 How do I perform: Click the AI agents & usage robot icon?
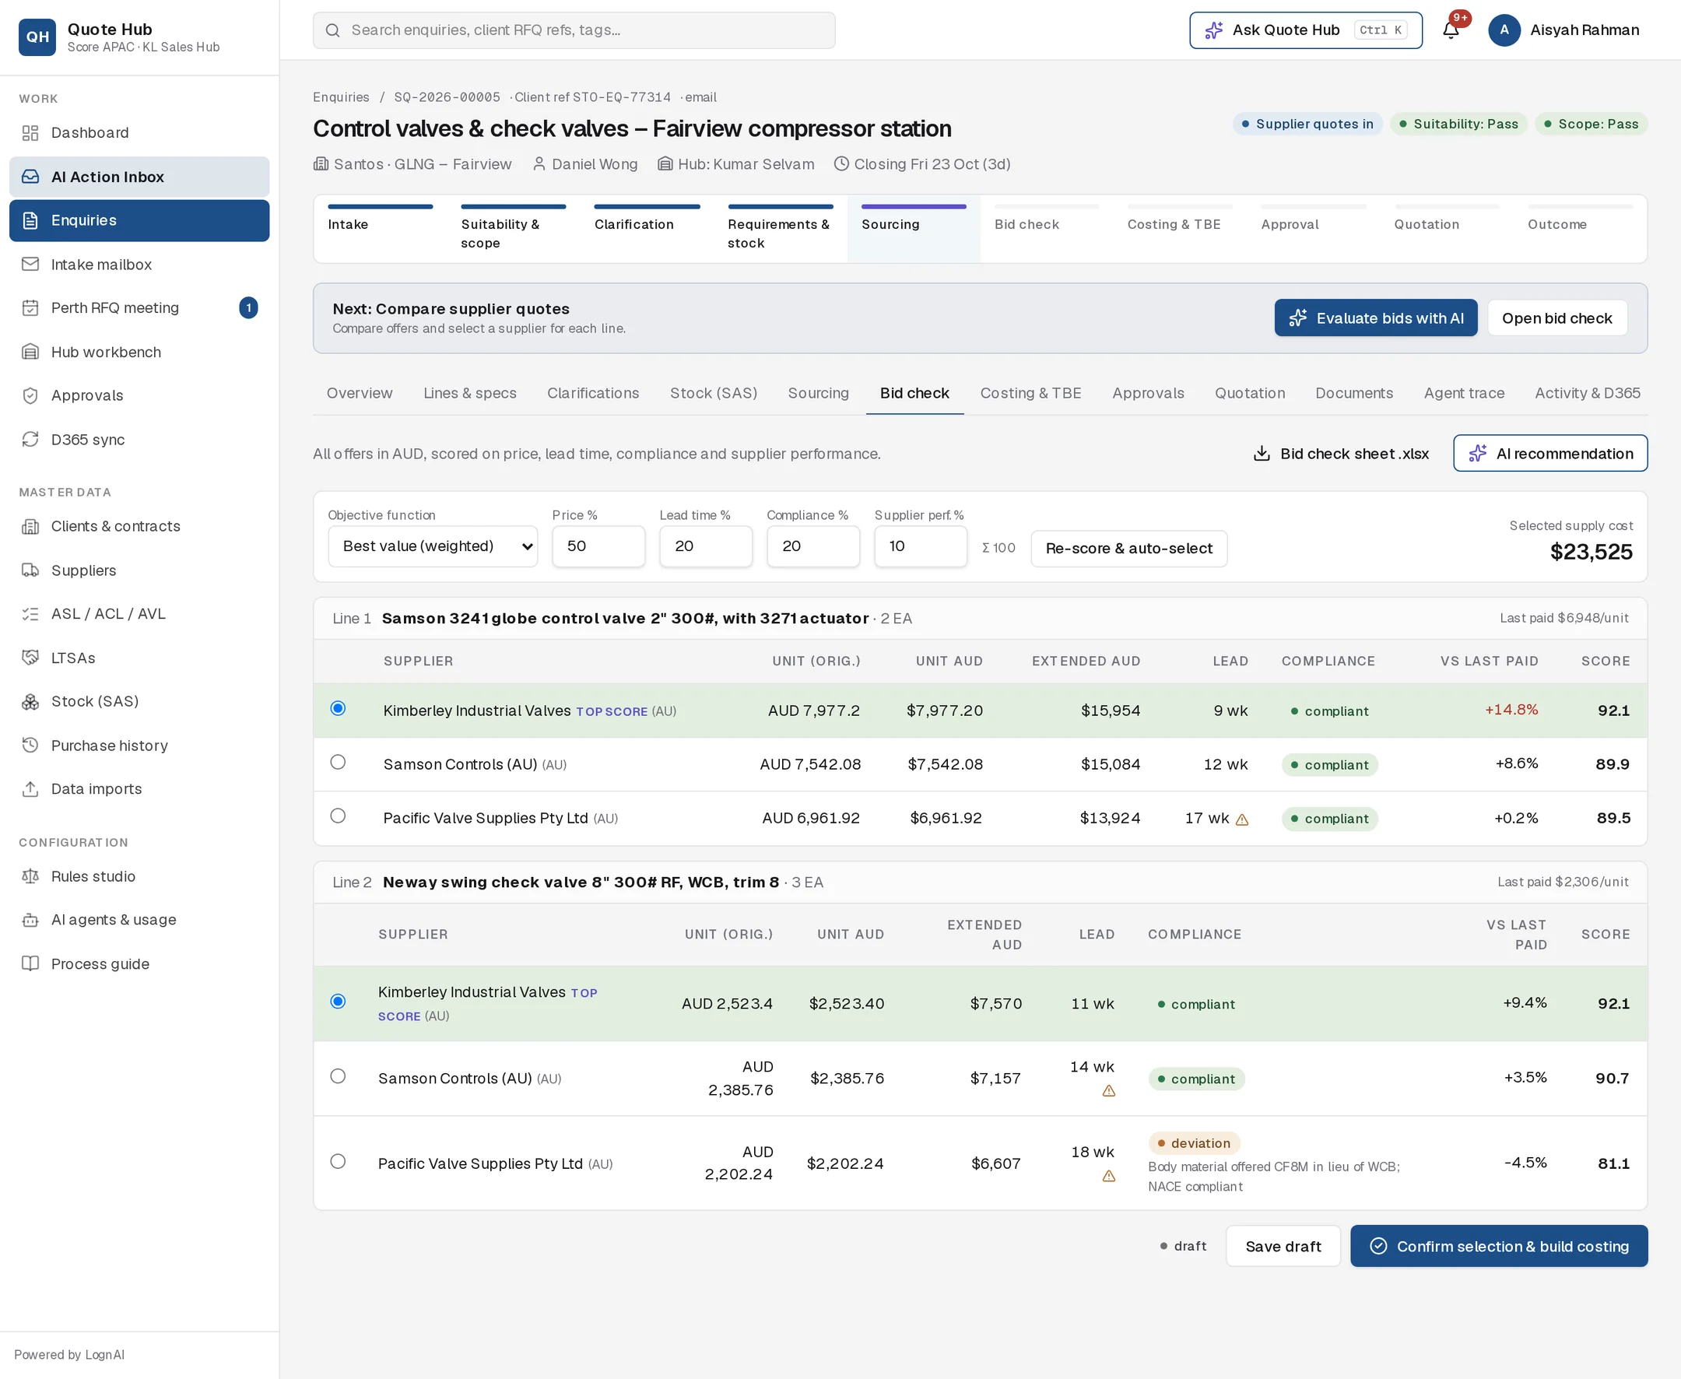[x=30, y=920]
